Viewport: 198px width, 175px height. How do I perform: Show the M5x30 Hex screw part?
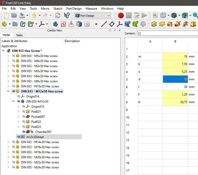[x=14, y=56]
